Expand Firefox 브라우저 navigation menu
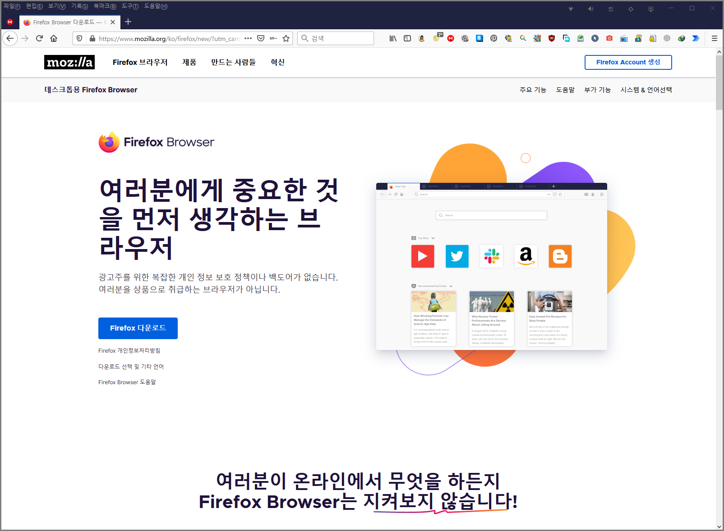 (x=140, y=62)
